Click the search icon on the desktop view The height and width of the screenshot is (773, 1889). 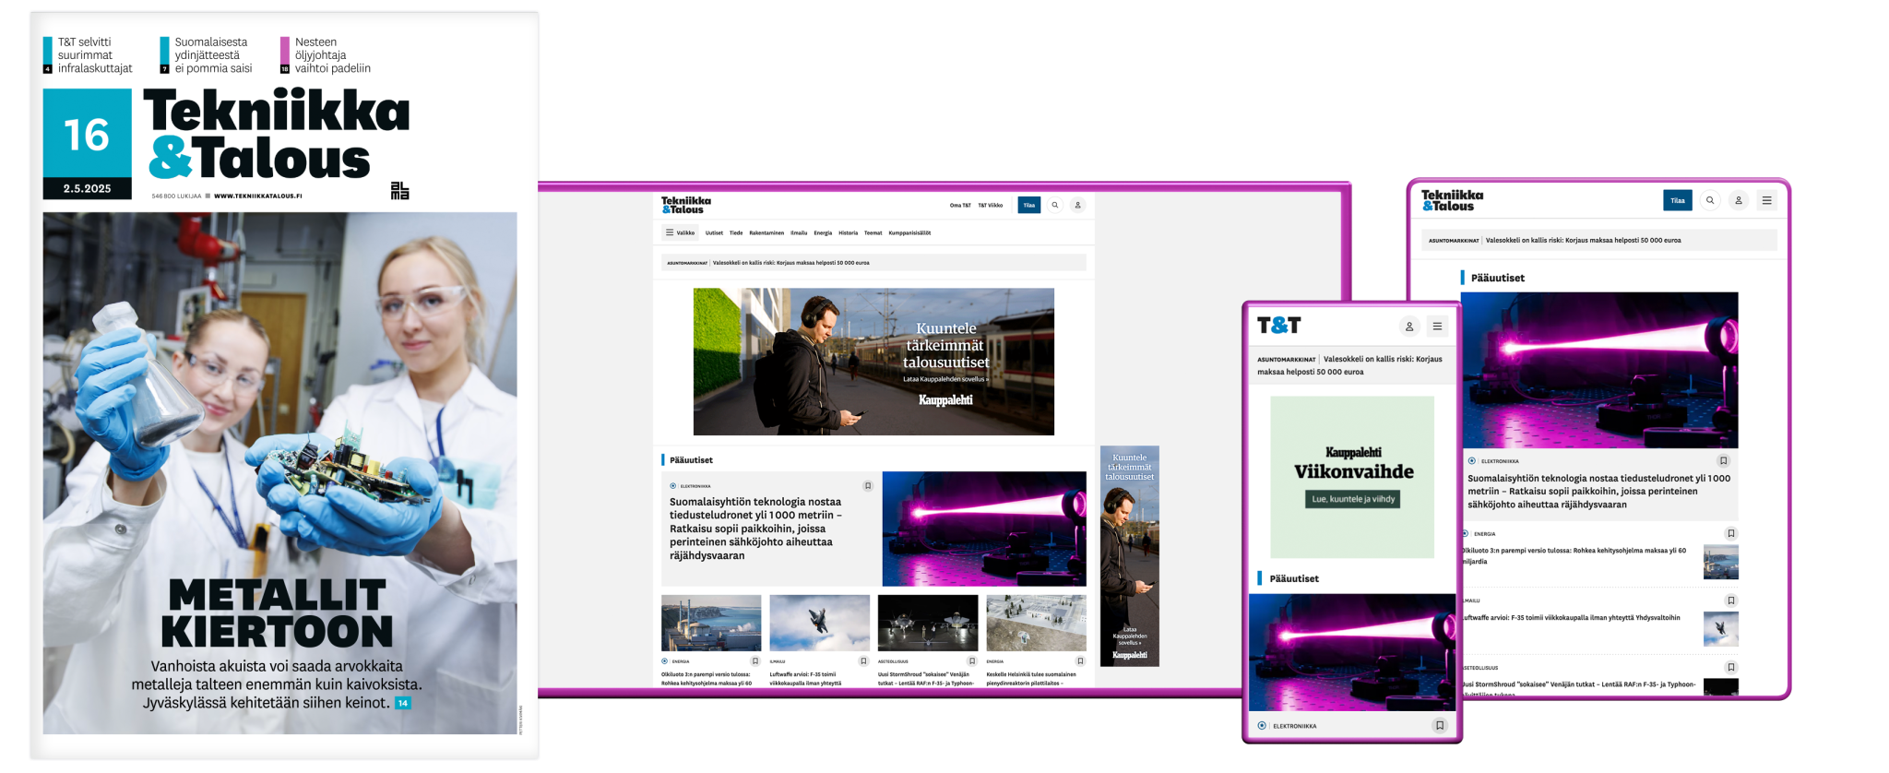click(1054, 205)
